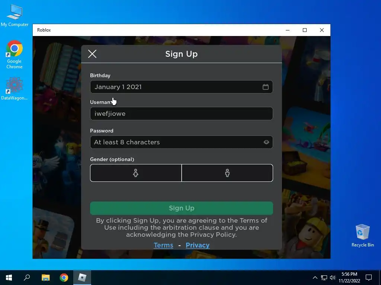Open the Windows Start menu
Image resolution: width=381 pixels, height=285 pixels.
[9, 278]
